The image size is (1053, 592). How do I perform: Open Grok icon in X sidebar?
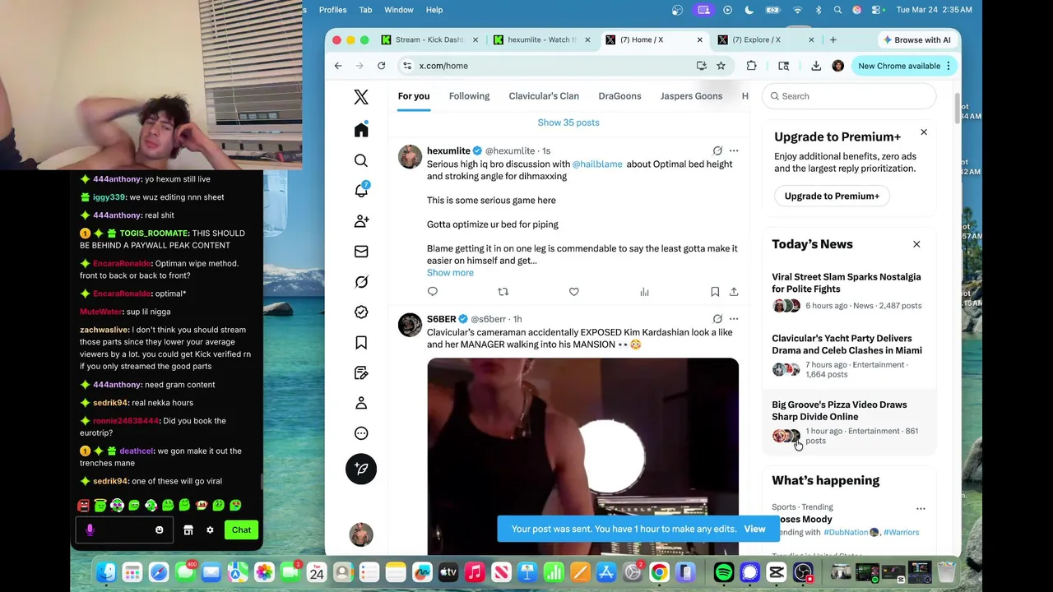pos(361,282)
